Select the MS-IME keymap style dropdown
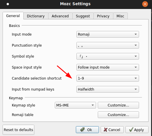The image size is (152, 136). pos(75,105)
